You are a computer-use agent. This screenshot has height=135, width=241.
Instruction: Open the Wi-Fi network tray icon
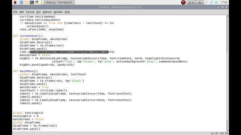tap(212, 3)
